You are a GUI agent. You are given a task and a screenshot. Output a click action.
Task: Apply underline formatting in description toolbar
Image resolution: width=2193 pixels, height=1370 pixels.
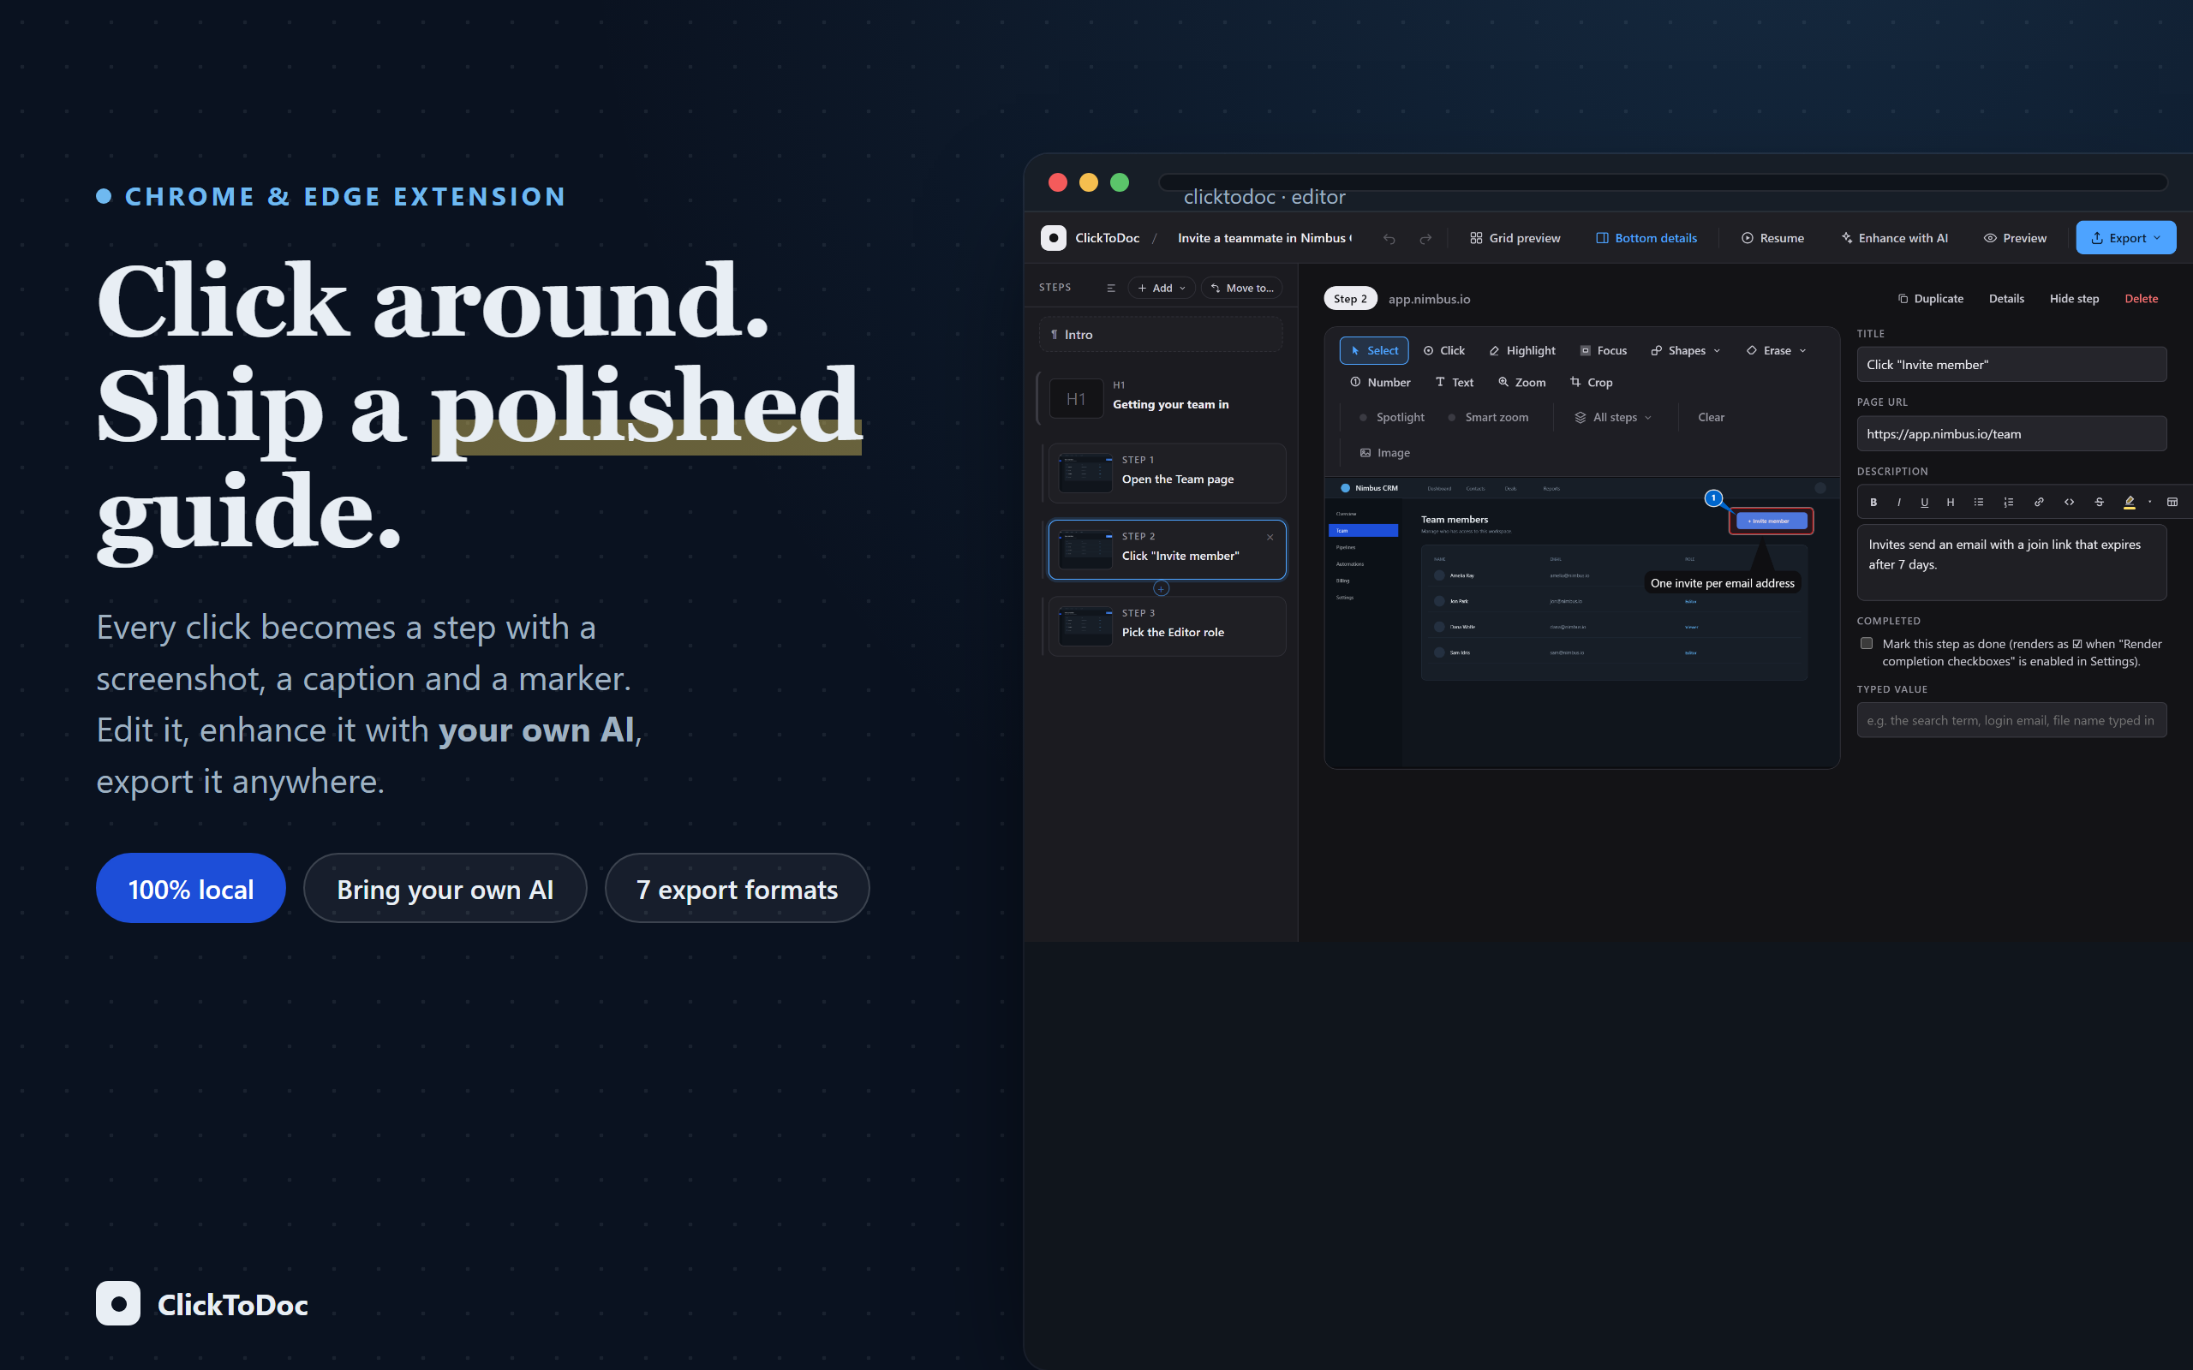tap(1924, 502)
